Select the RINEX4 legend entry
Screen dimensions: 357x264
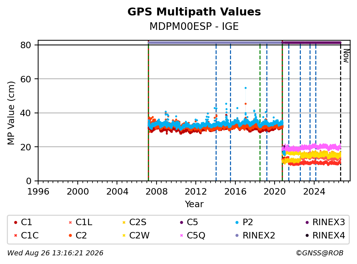click(325, 236)
